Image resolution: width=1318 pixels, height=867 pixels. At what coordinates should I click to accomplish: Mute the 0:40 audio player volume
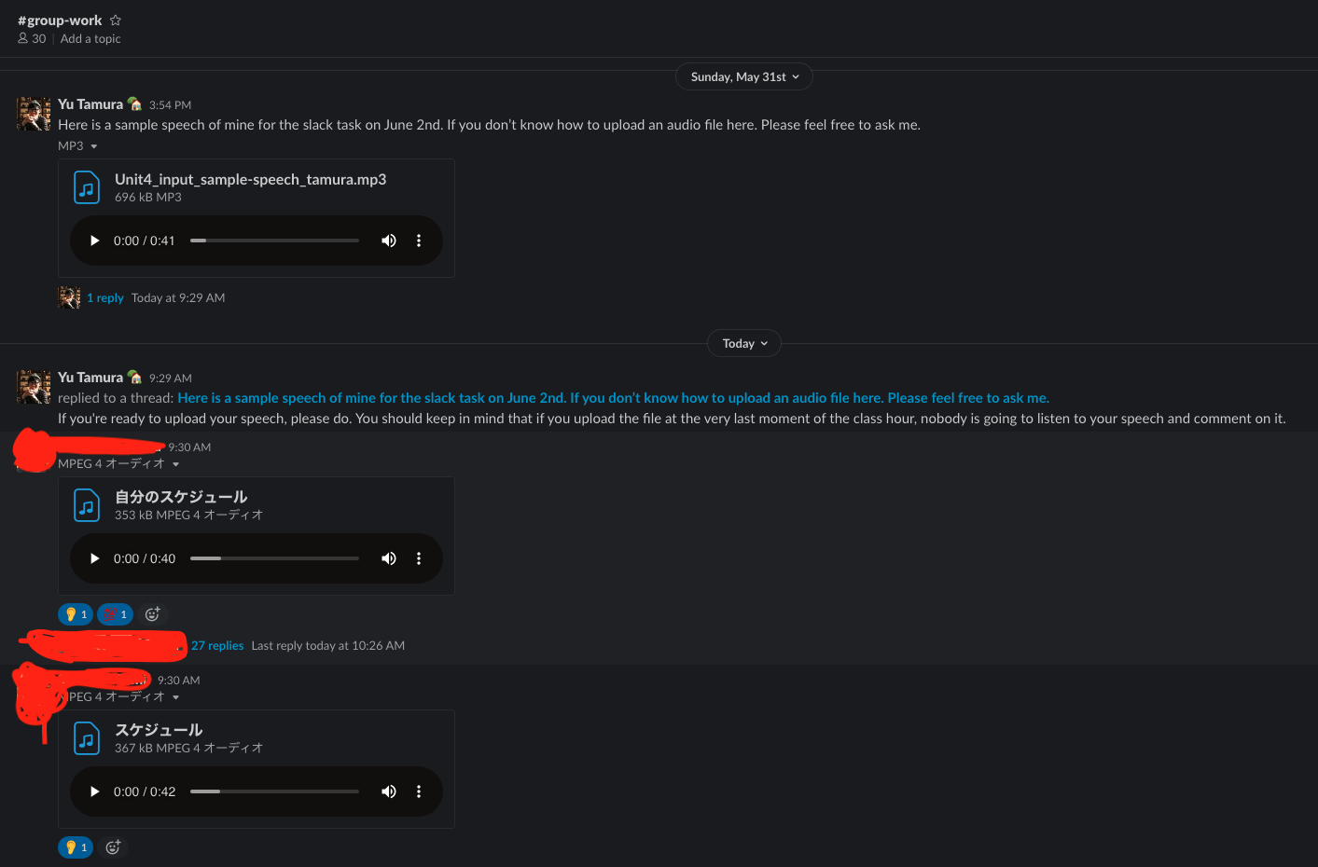(x=389, y=558)
